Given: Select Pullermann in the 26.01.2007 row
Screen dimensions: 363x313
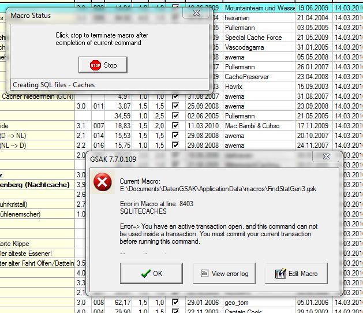Looking at the screenshot, I should click(x=259, y=67).
